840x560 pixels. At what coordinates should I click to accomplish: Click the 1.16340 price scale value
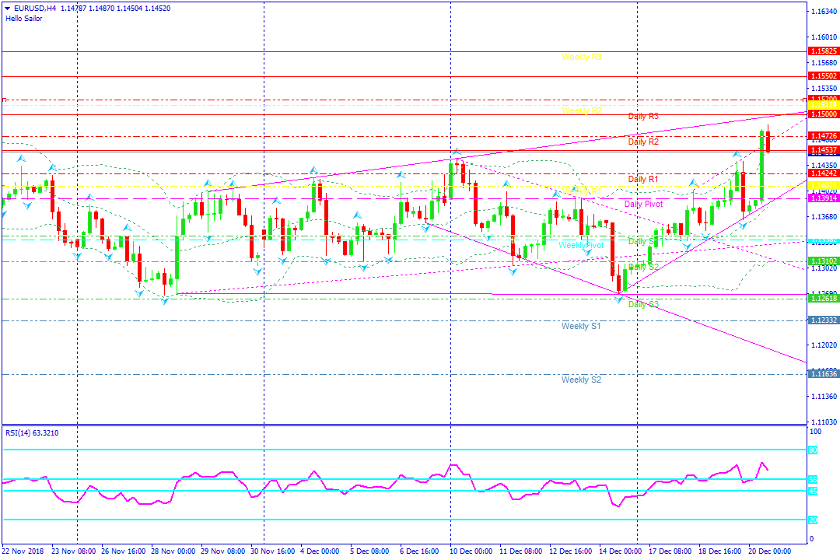824,11
